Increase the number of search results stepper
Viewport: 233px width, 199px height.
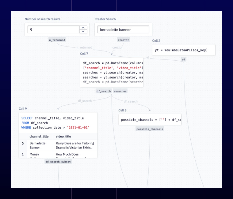coord(83,28)
